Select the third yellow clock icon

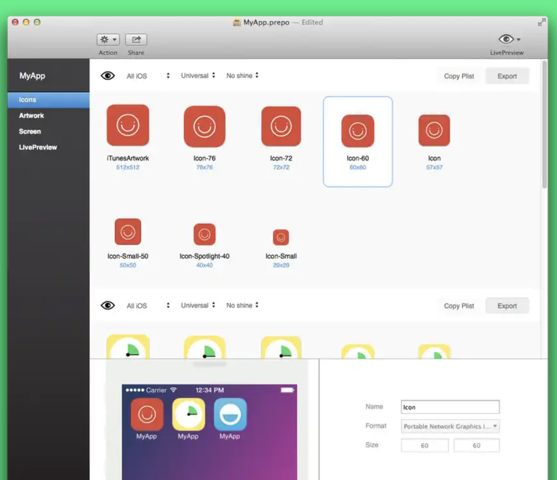281,347
